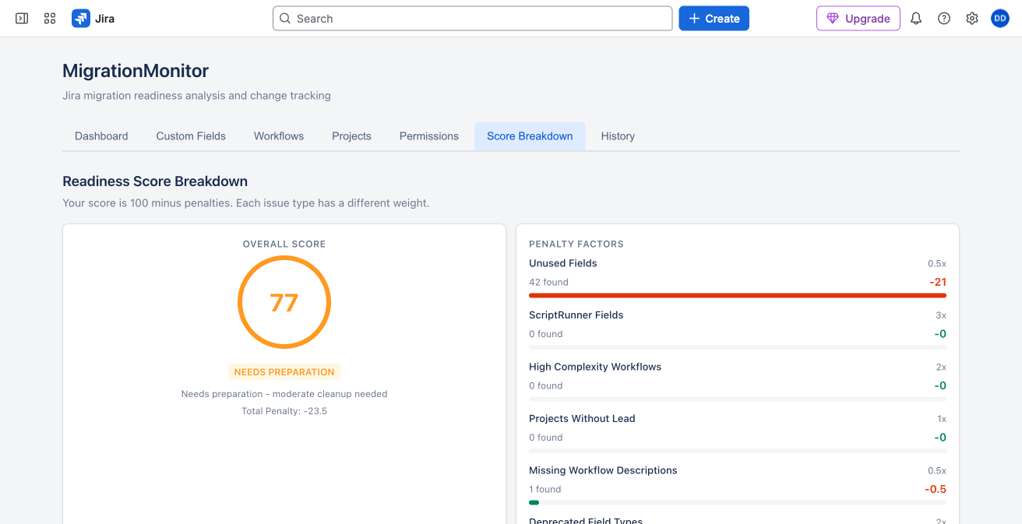Screen dimensions: 1022x524
Task: Open the Custom Fields tab
Action: pyautogui.click(x=191, y=135)
